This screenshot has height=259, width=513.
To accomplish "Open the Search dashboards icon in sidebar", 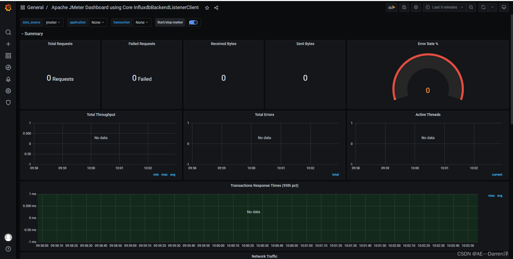I will pos(8,32).
